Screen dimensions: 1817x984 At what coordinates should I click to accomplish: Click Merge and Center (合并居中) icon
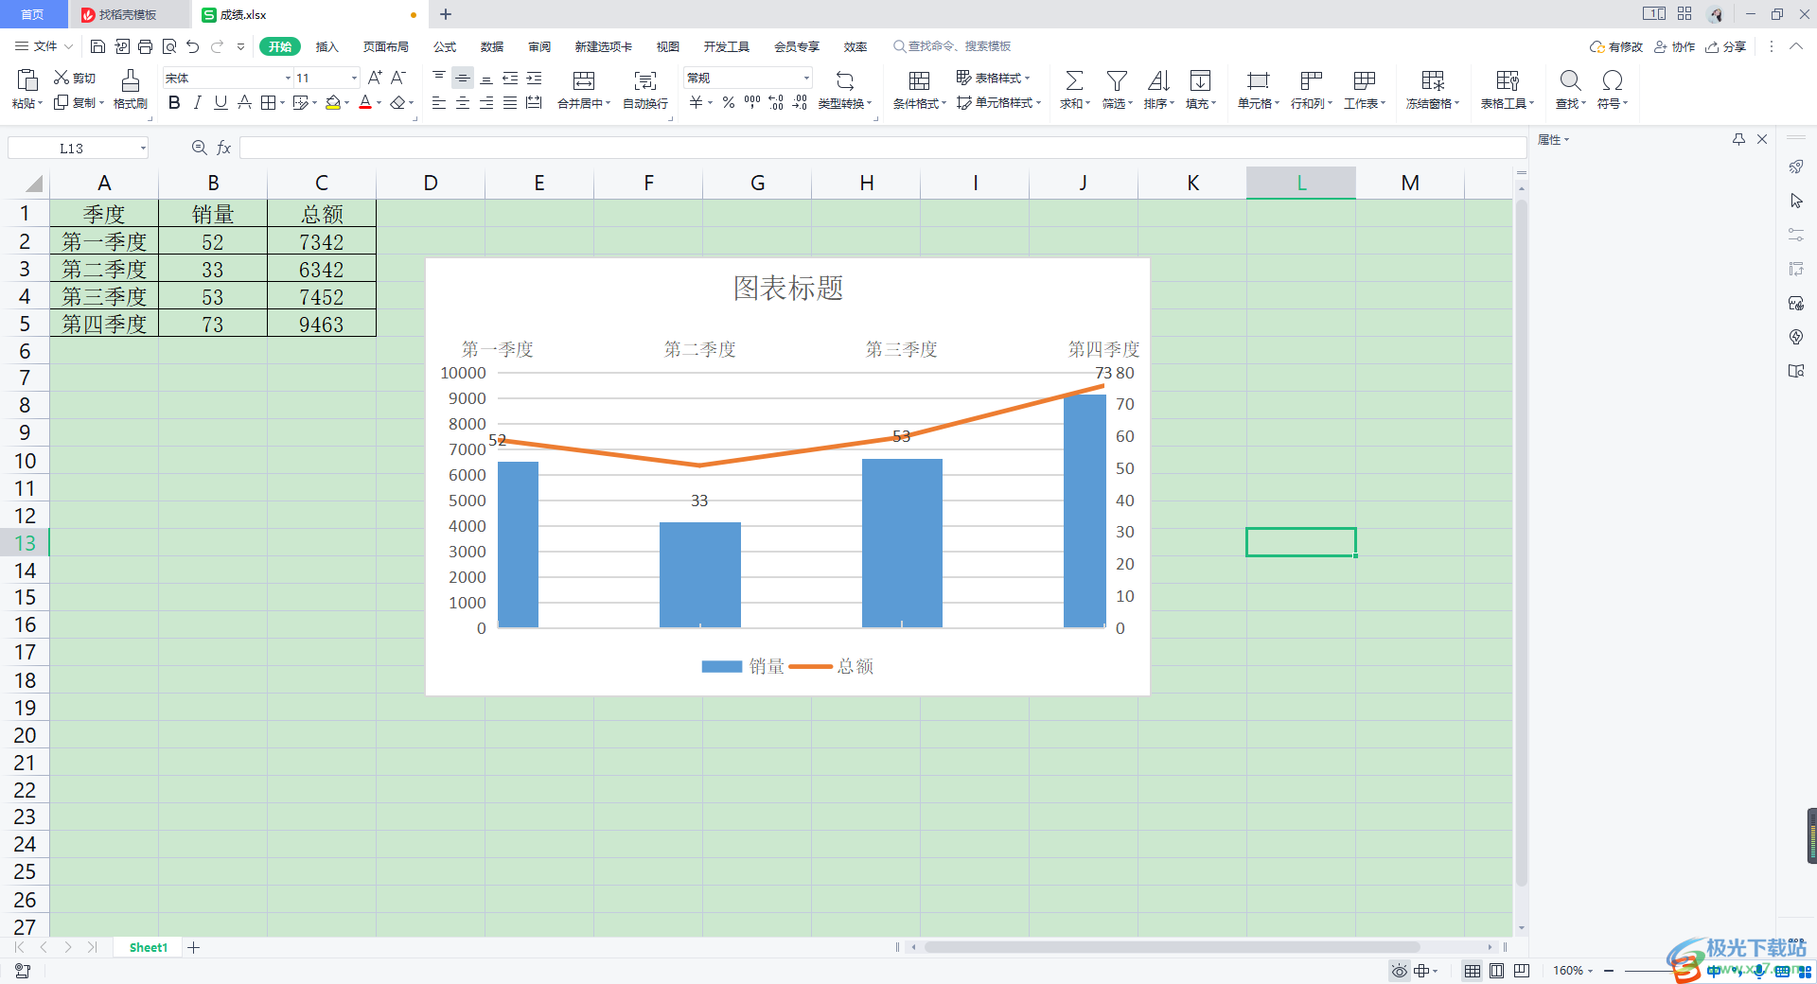[x=584, y=80]
